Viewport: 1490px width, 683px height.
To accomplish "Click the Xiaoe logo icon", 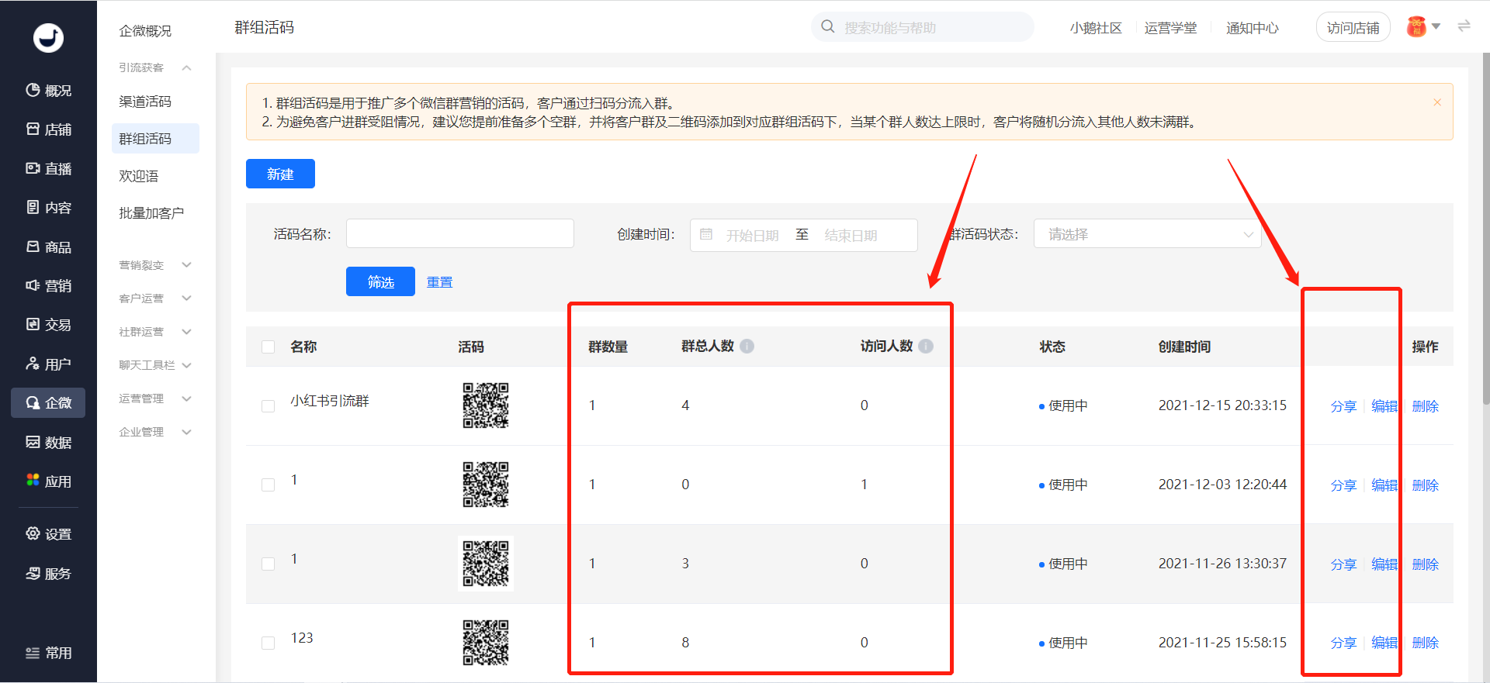I will click(x=48, y=37).
